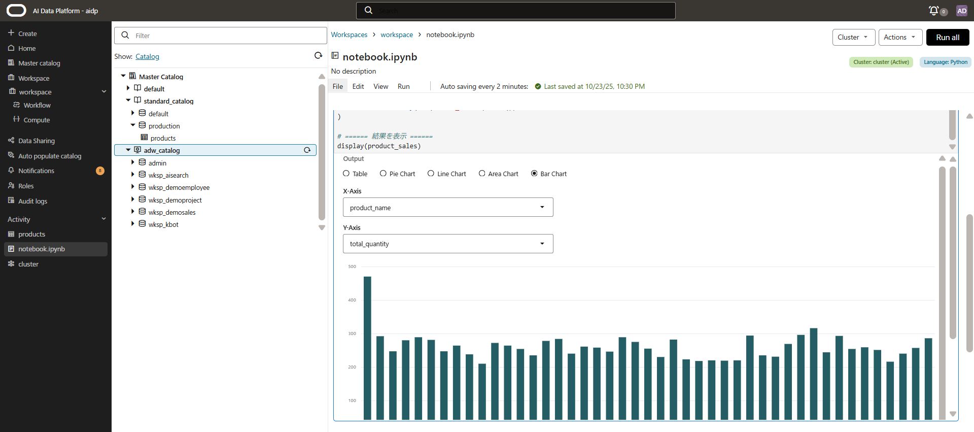Expand the wksp_demoemployee node

click(133, 187)
